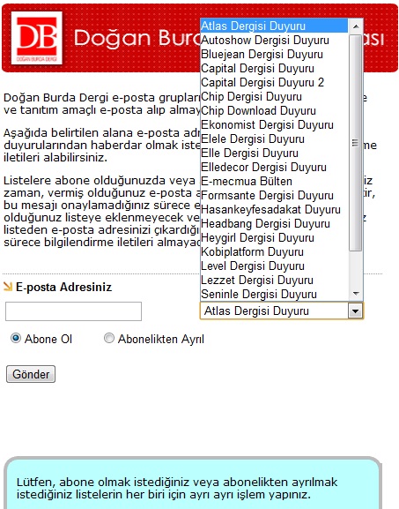399x509 pixels.
Task: Select Formsante Dergisi Duyuru option
Action: click(274, 195)
